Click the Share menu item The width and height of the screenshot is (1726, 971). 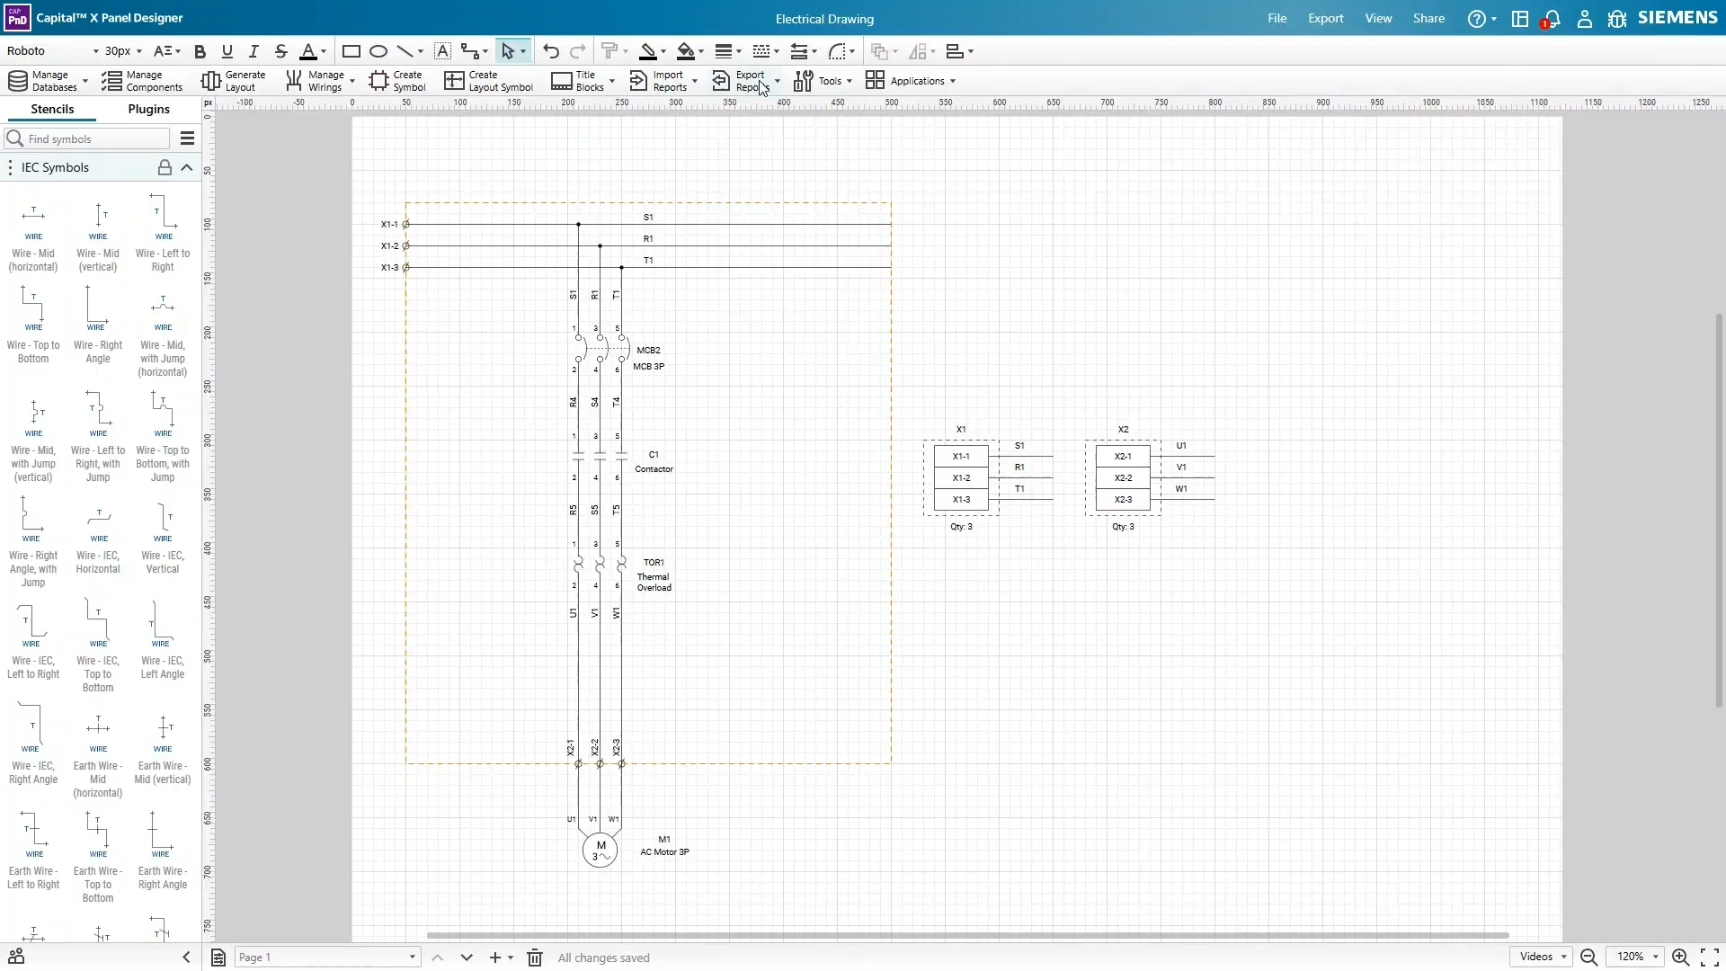coord(1428,18)
